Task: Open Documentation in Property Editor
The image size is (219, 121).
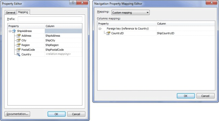Action: tap(17, 114)
